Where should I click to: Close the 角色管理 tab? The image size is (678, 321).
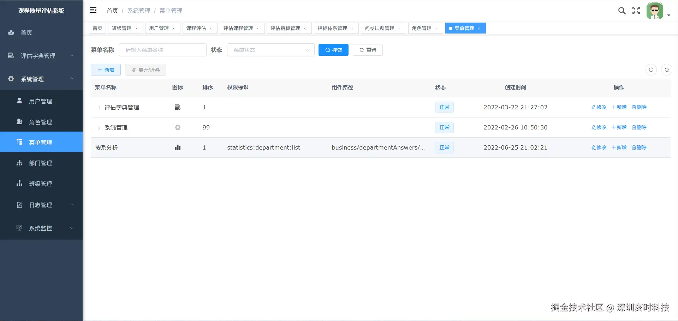pyautogui.click(x=436, y=29)
